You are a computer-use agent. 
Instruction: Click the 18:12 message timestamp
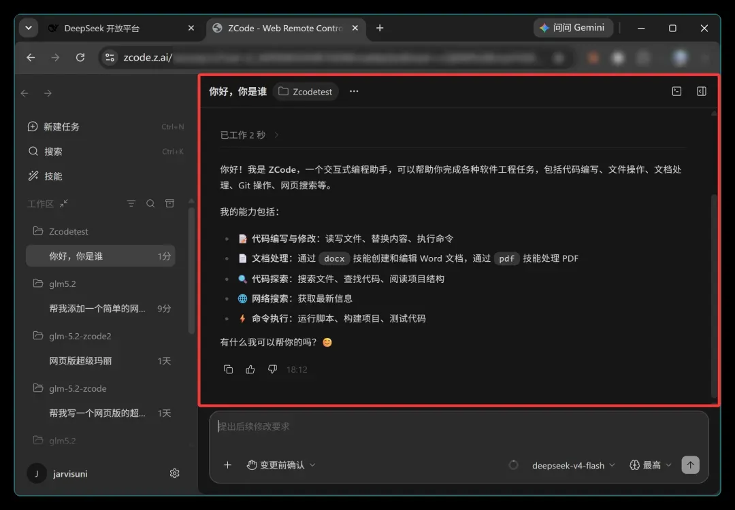tap(297, 369)
